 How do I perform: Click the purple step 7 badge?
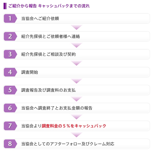point(10,126)
